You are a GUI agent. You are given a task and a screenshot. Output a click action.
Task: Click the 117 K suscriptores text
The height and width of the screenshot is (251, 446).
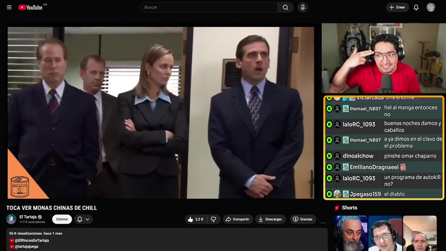coord(32,222)
